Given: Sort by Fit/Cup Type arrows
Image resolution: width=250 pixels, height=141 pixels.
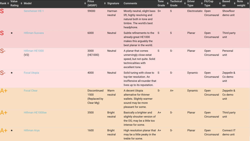Looking at the screenshot, I should click(220, 3).
